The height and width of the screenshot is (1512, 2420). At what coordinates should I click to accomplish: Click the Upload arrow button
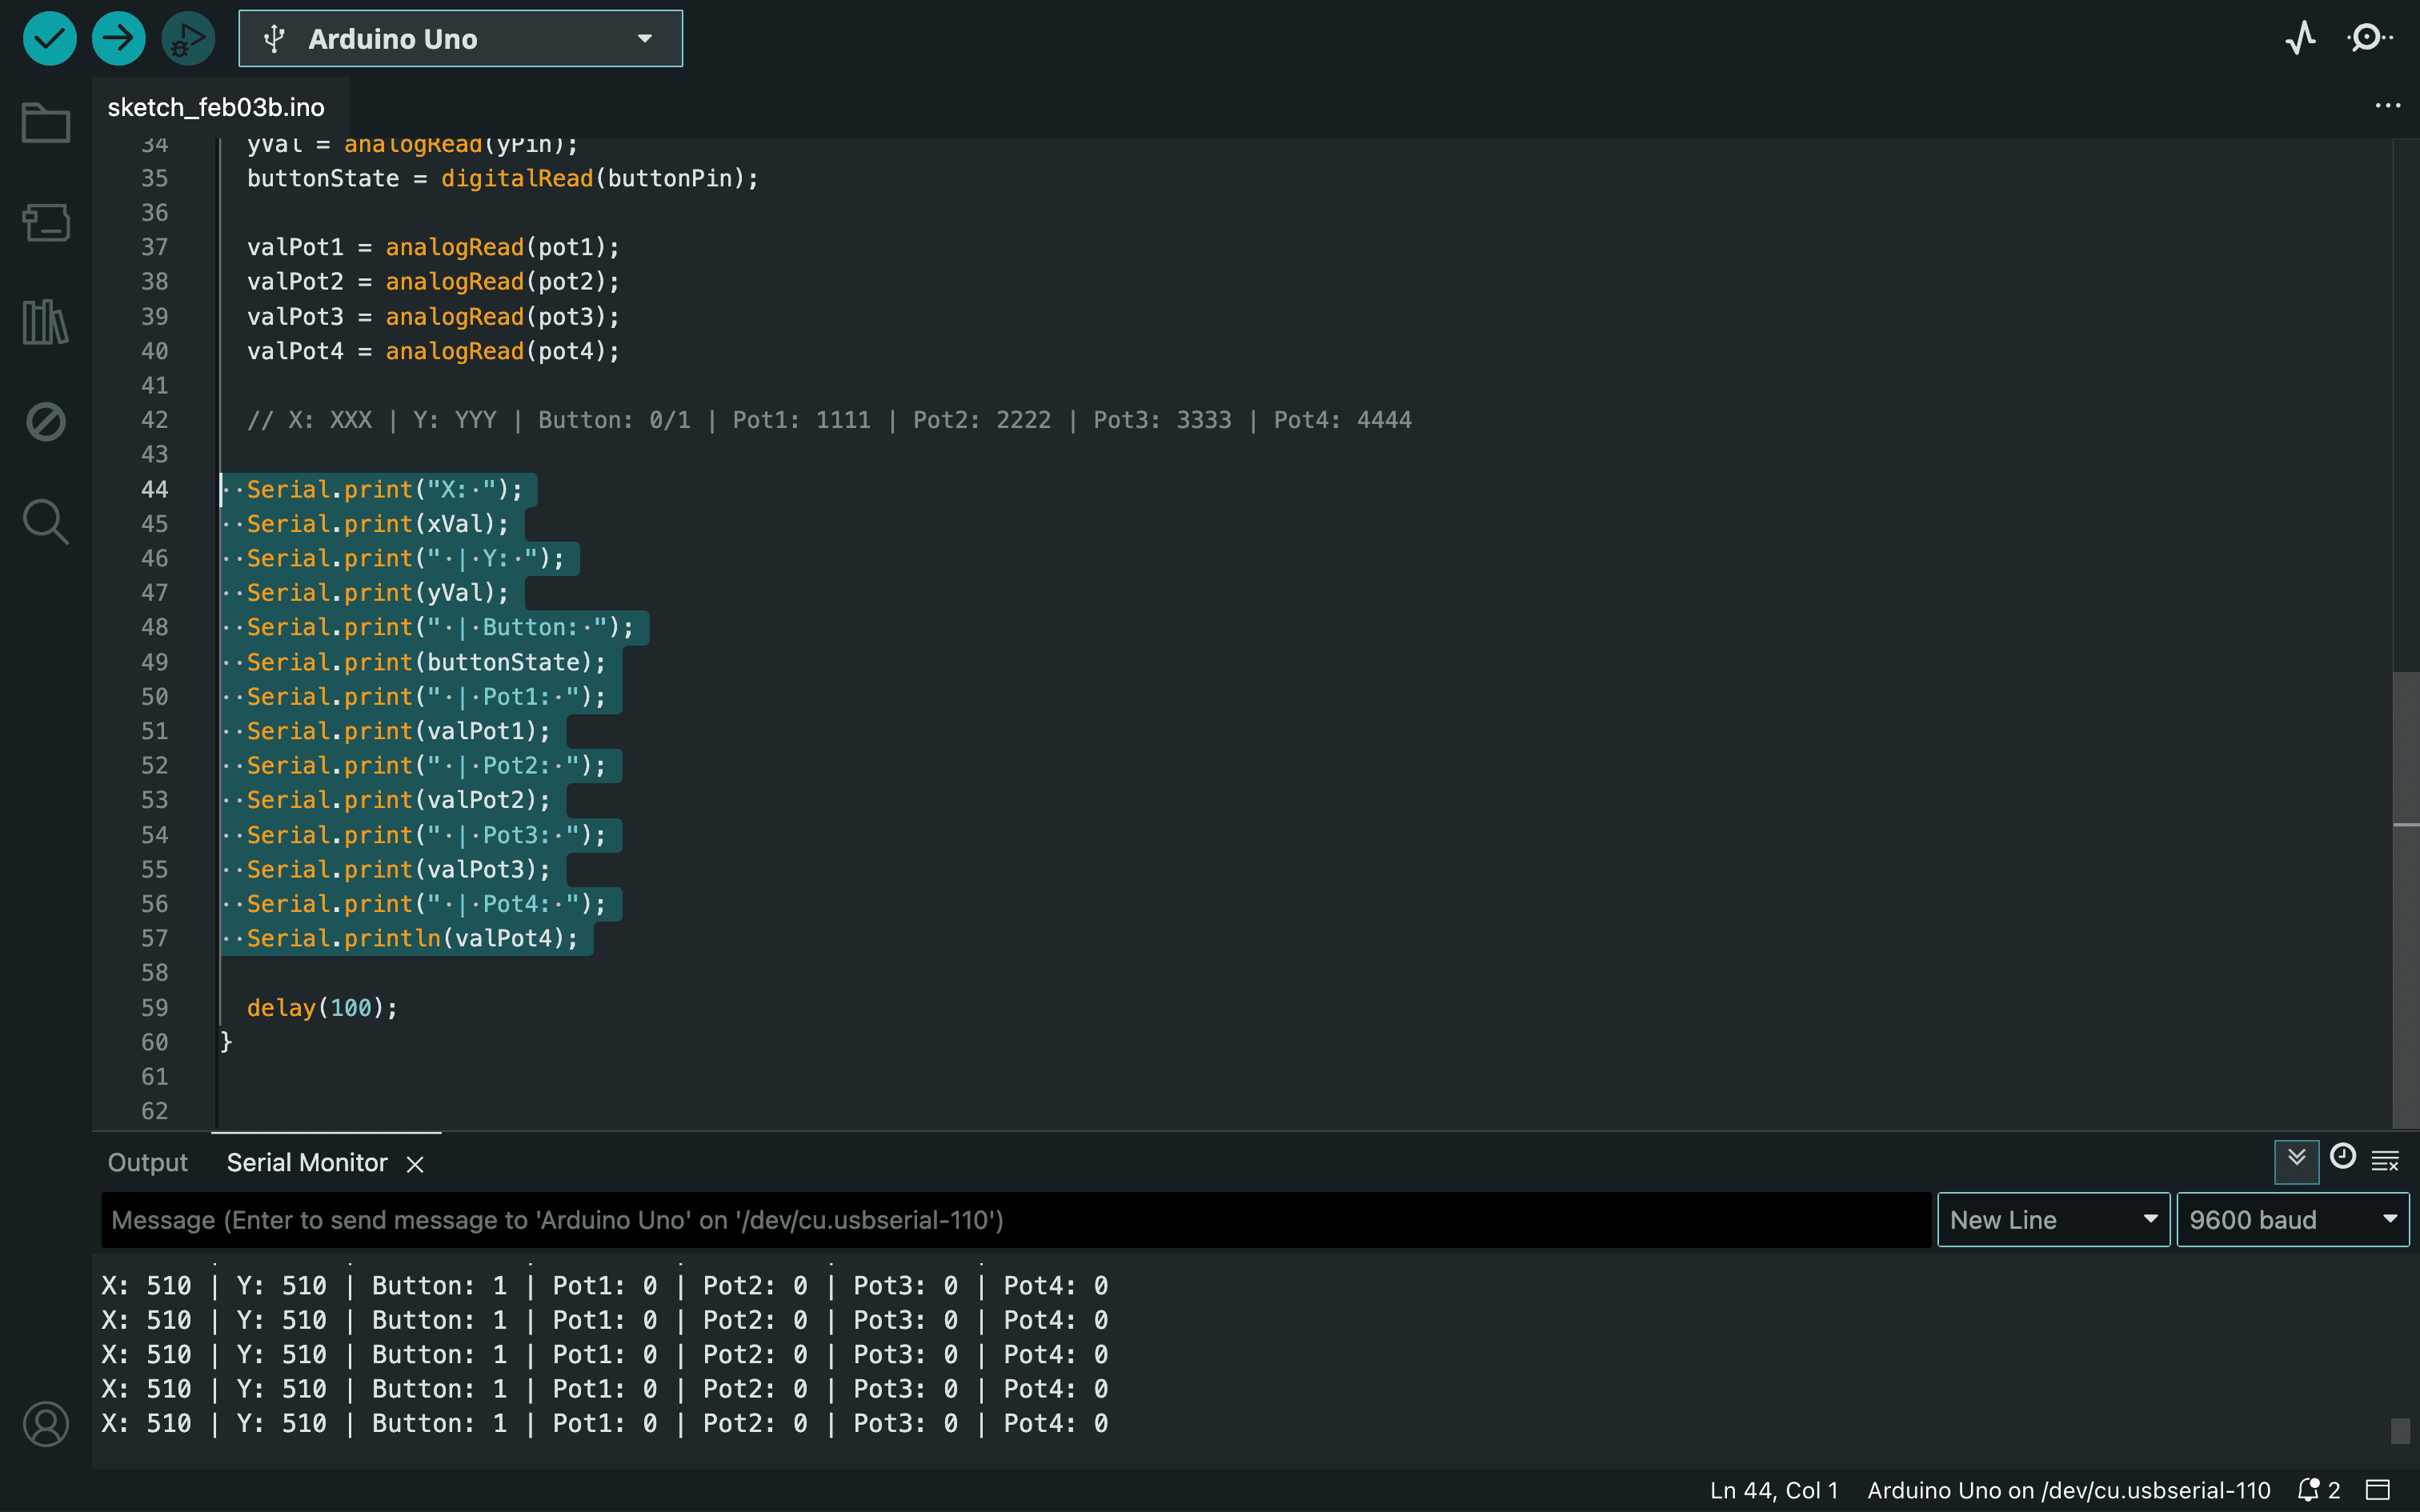pos(118,39)
